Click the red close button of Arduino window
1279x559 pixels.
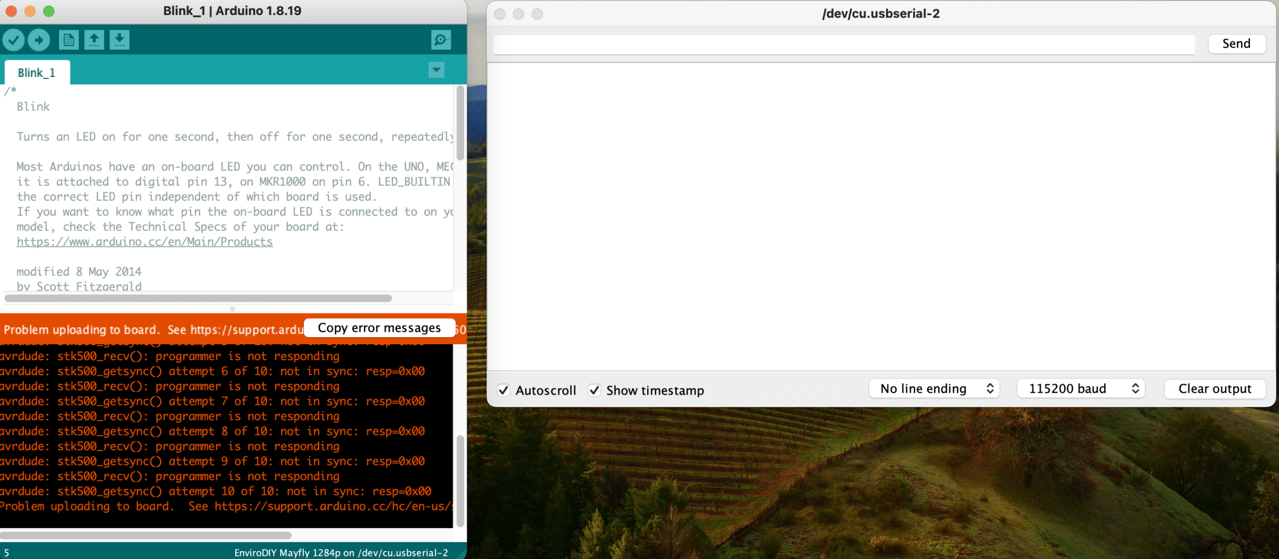(11, 11)
